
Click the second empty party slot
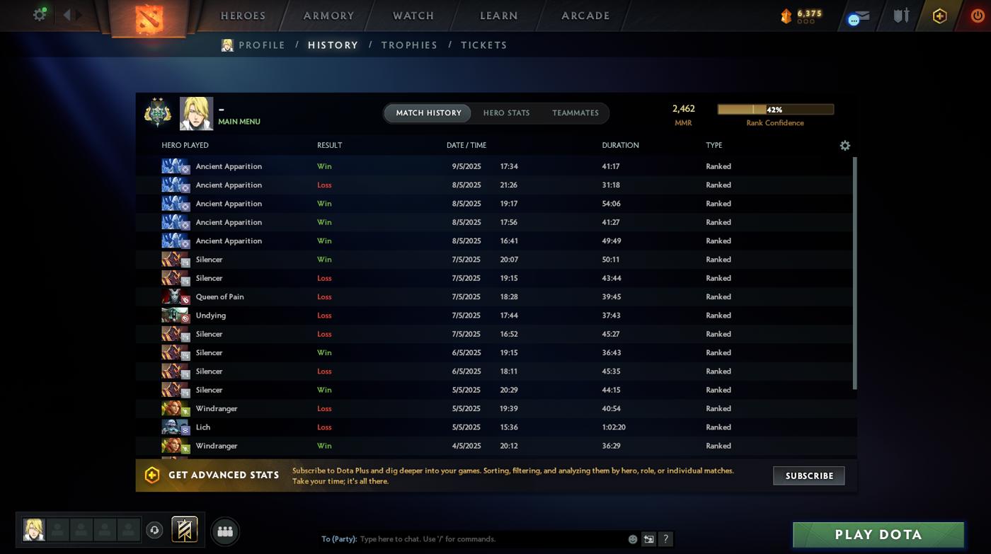point(81,529)
